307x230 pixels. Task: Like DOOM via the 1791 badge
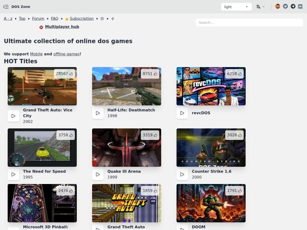coord(234,191)
